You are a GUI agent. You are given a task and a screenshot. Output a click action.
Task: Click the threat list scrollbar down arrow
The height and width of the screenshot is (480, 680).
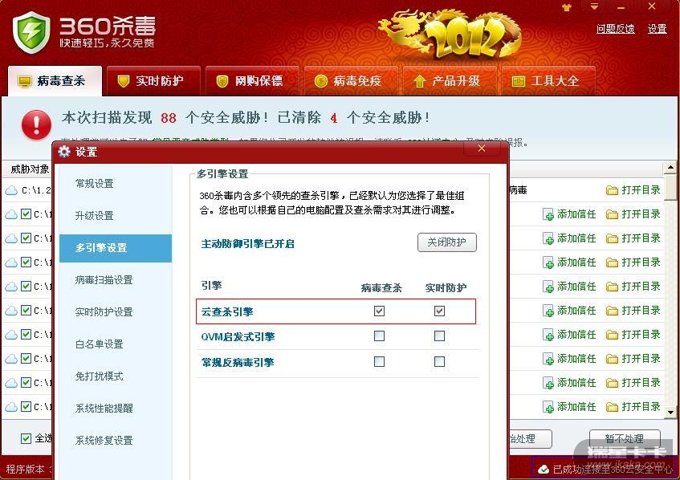click(x=670, y=413)
